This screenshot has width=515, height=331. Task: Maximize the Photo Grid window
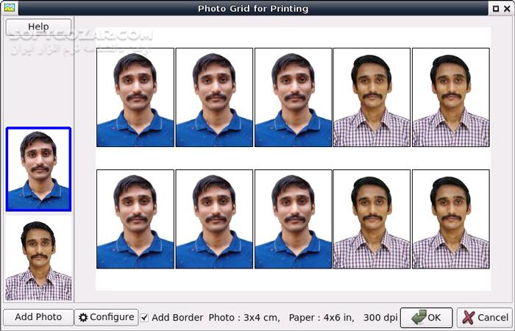pos(494,8)
